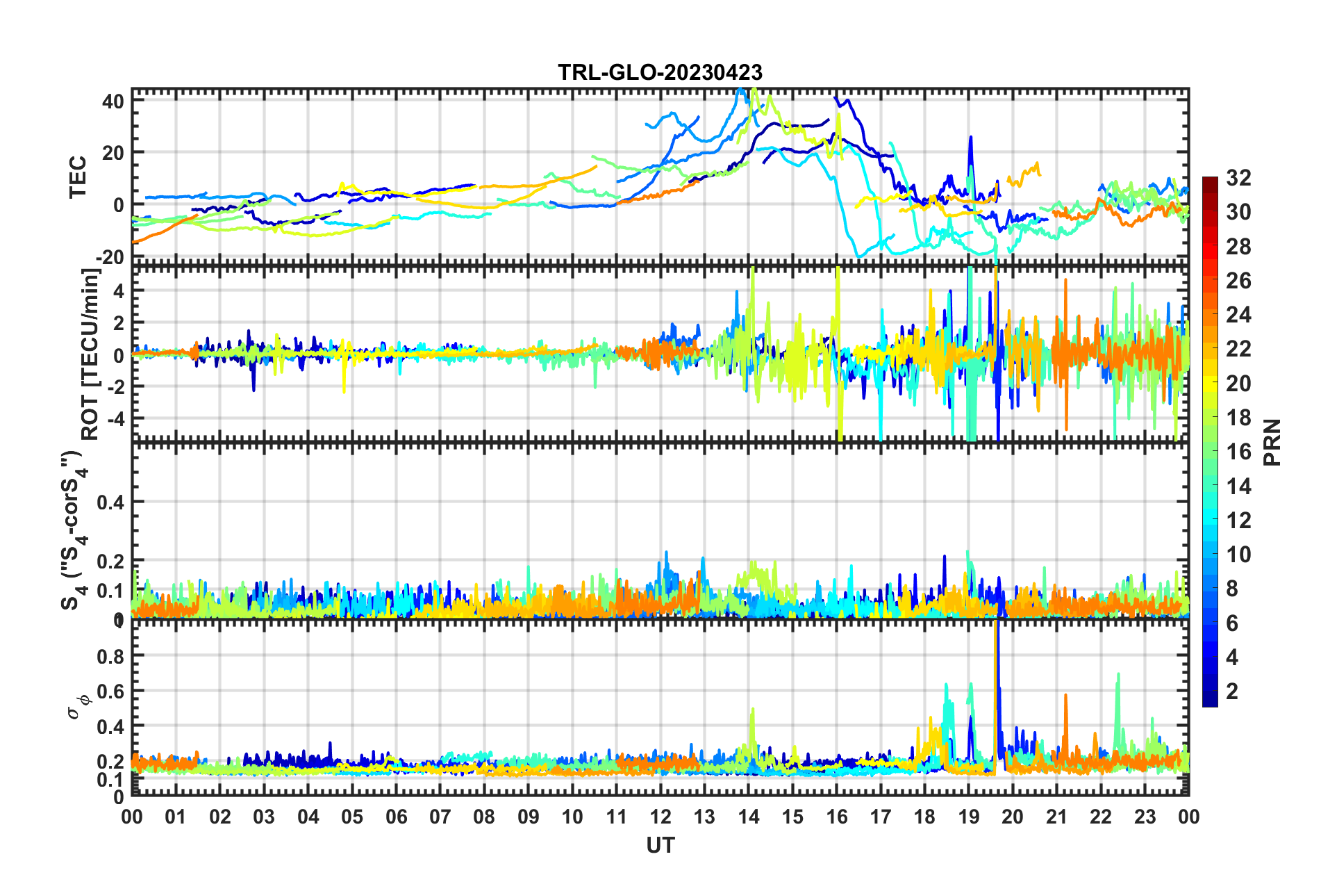The height and width of the screenshot is (884, 1321).
Task: Click inside the S4 plot panel
Action: click(x=660, y=530)
